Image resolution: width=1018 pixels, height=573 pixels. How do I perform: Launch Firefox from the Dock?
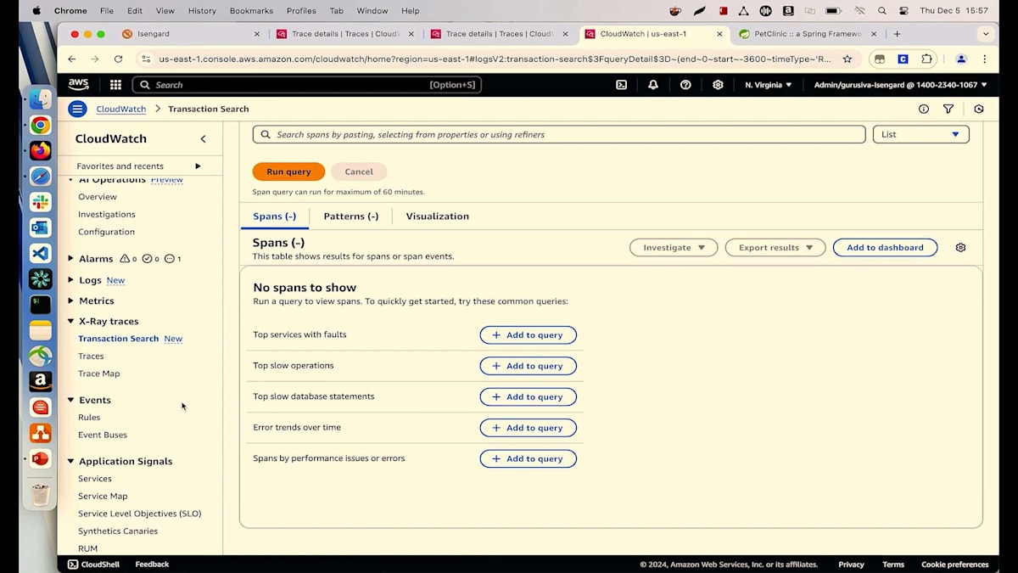point(40,150)
